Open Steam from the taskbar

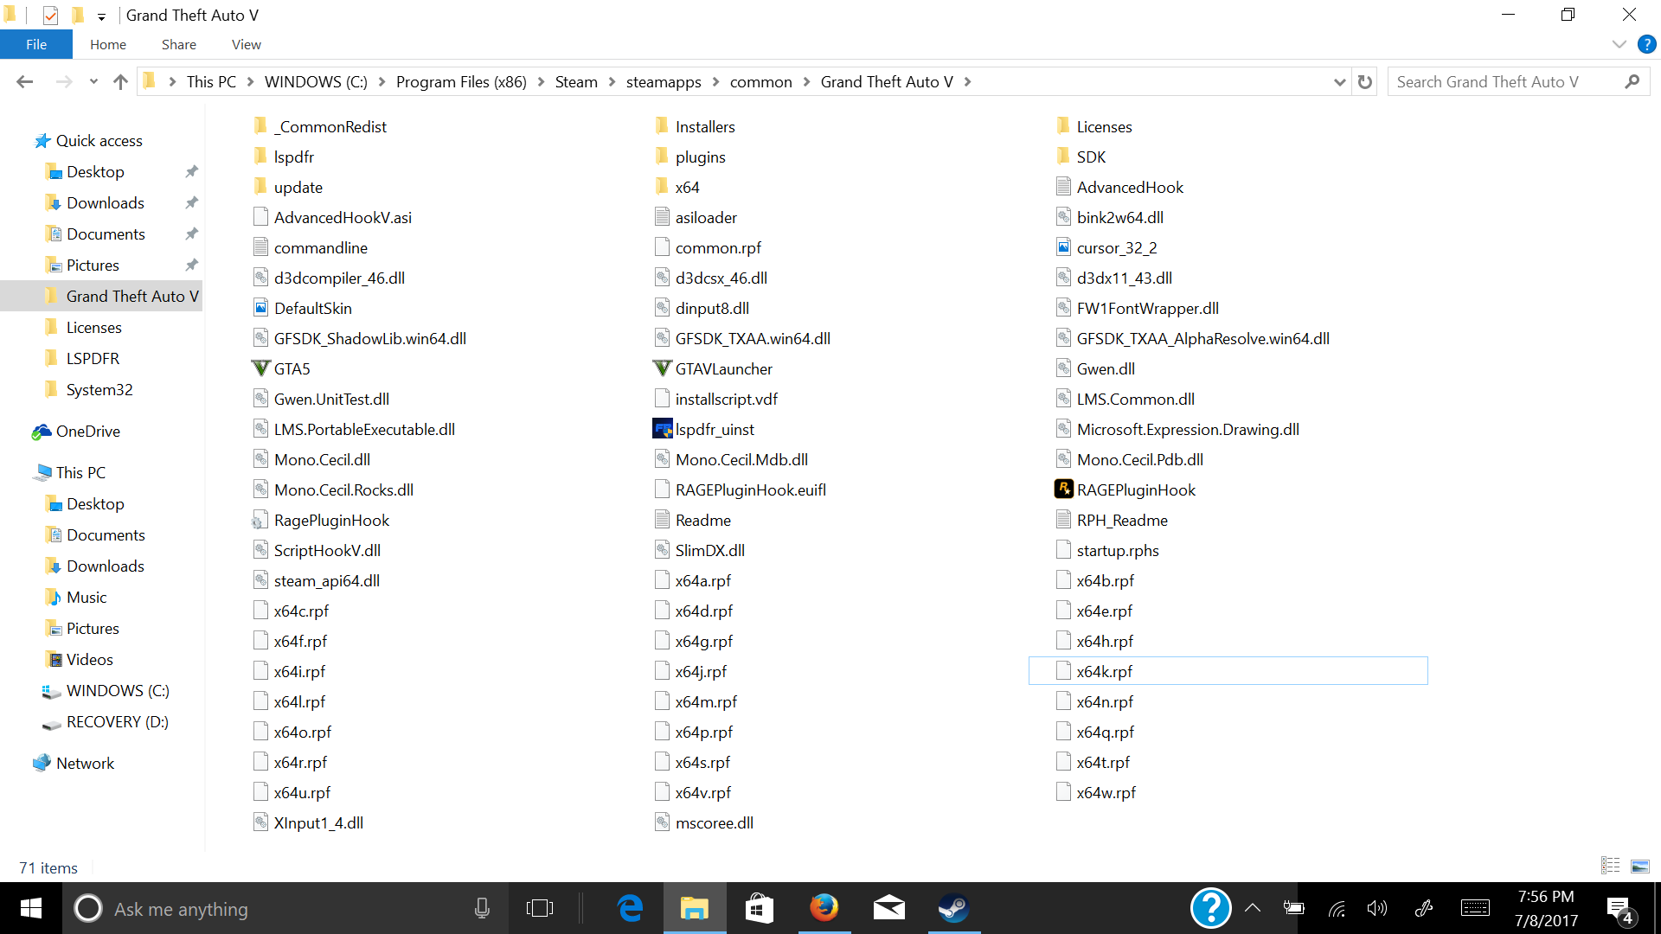click(x=953, y=908)
